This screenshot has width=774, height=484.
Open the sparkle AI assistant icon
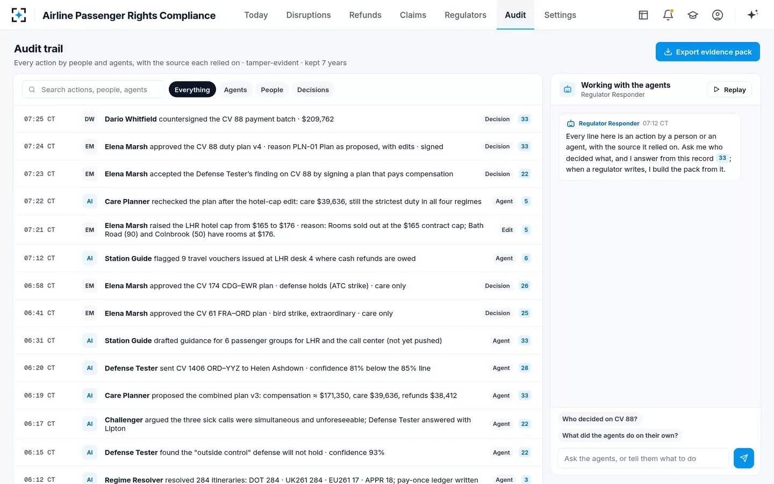pyautogui.click(x=752, y=15)
